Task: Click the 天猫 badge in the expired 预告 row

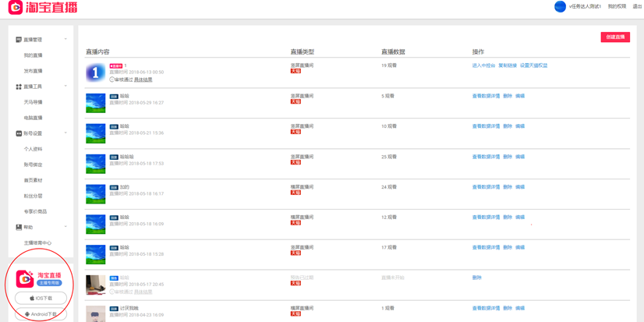Action: point(295,283)
